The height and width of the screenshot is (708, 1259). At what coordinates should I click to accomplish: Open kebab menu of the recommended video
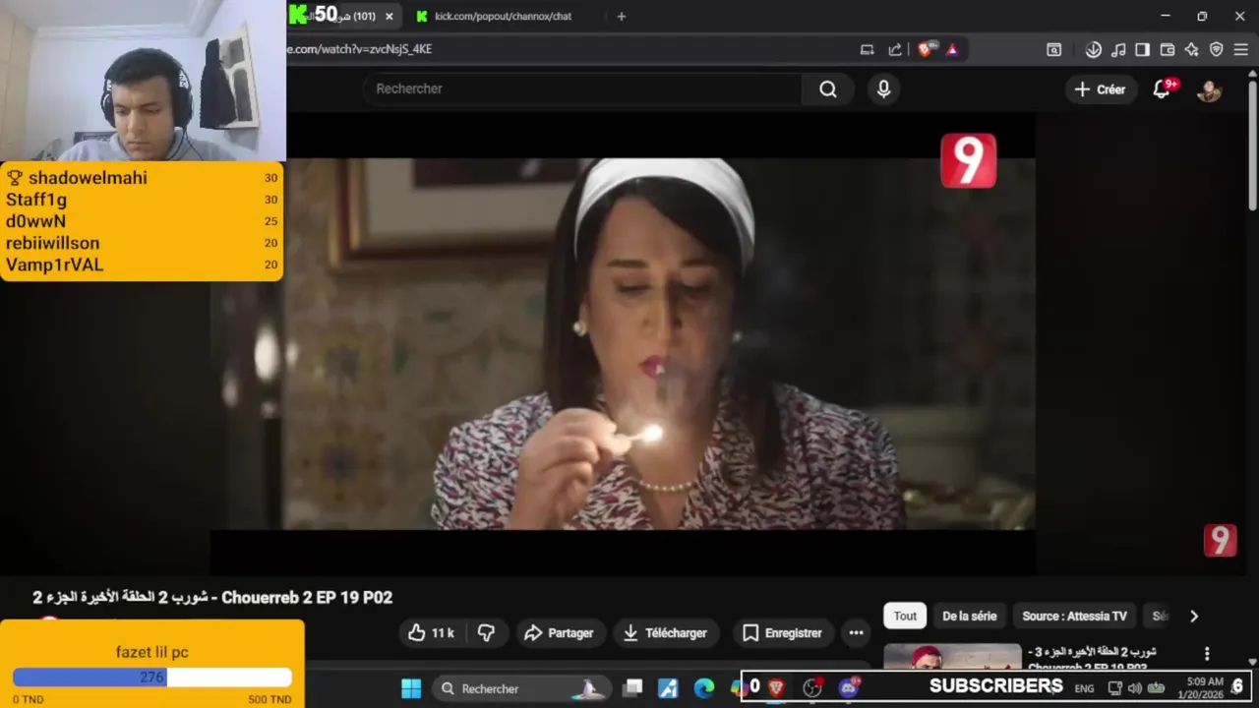tap(1207, 654)
